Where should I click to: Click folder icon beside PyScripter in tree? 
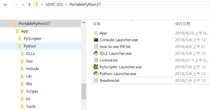pos(20,39)
